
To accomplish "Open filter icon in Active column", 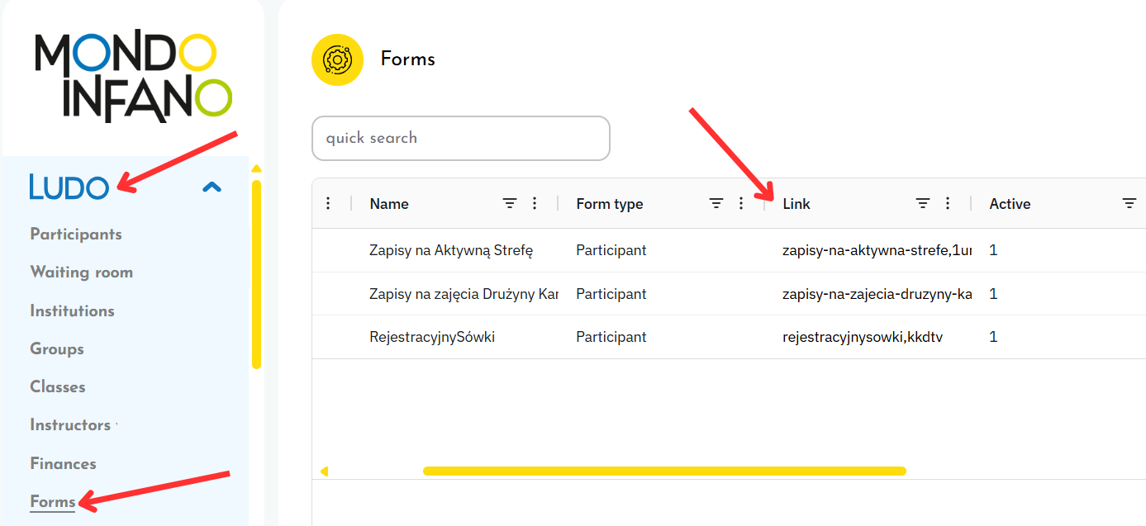I will pos(1129,203).
